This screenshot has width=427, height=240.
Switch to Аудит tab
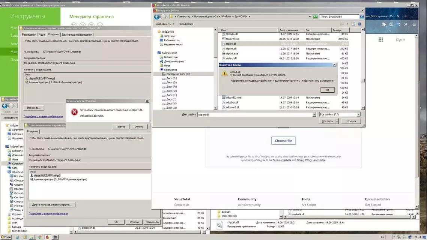point(42,34)
